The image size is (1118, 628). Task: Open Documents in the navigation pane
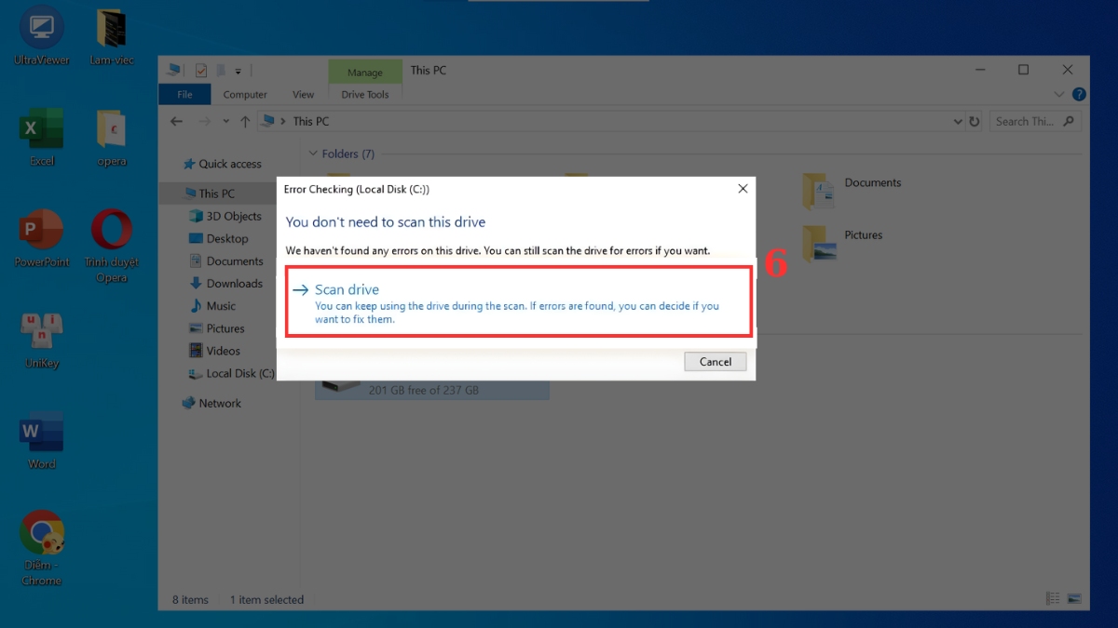pos(226,261)
